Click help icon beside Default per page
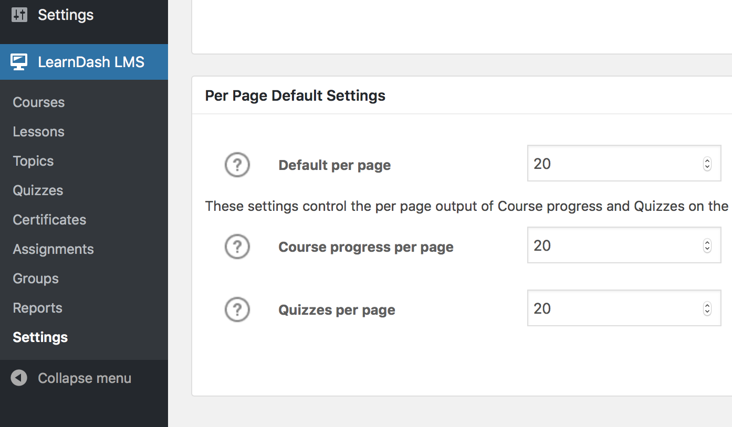Viewport: 732px width, 427px height. pyautogui.click(x=237, y=165)
